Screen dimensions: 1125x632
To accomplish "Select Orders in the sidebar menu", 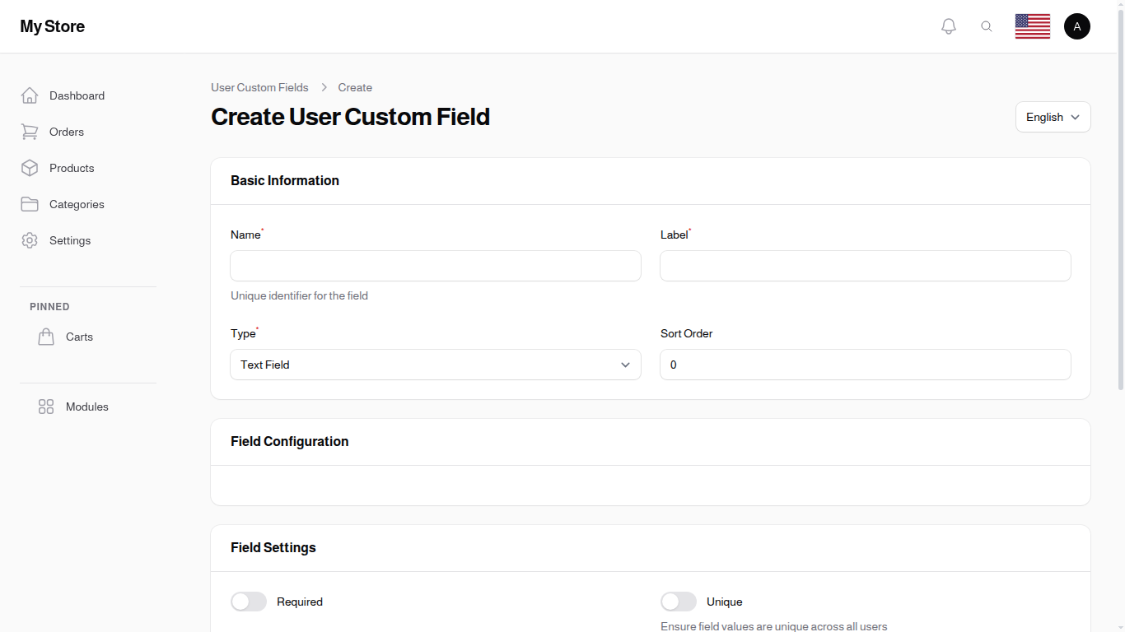I will [66, 132].
